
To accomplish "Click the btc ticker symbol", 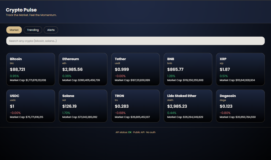I will tap(12, 63).
